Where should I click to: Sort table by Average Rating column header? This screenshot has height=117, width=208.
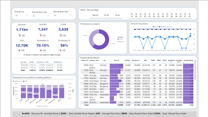tap(188, 60)
